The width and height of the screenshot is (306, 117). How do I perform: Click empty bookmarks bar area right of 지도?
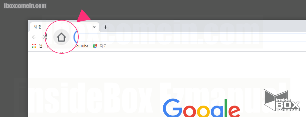201,46
